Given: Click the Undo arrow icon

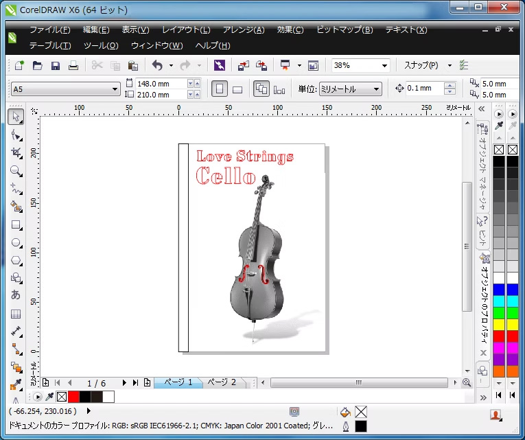Looking at the screenshot, I should point(157,66).
